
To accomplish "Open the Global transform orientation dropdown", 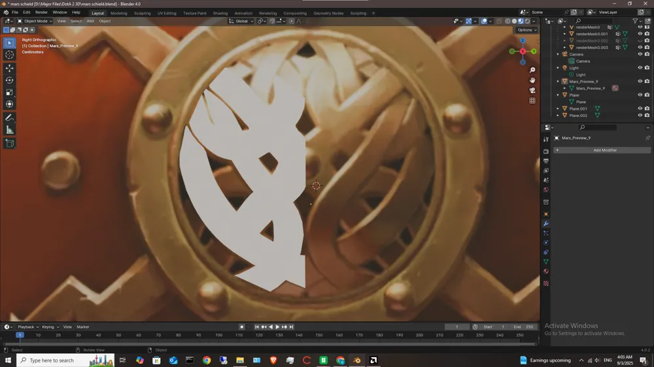I will (x=241, y=21).
